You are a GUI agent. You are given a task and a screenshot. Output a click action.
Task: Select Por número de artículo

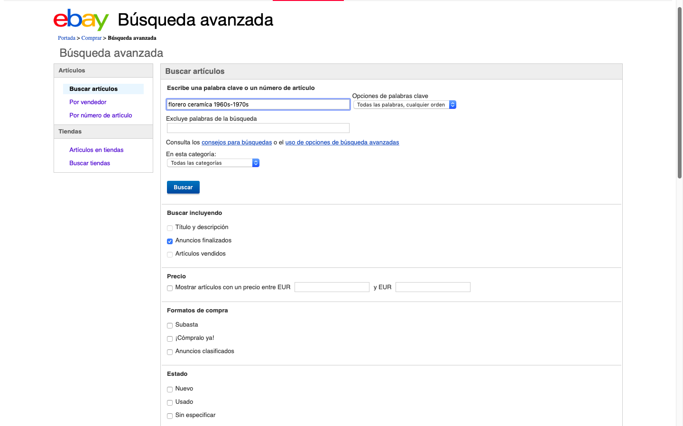click(x=101, y=115)
